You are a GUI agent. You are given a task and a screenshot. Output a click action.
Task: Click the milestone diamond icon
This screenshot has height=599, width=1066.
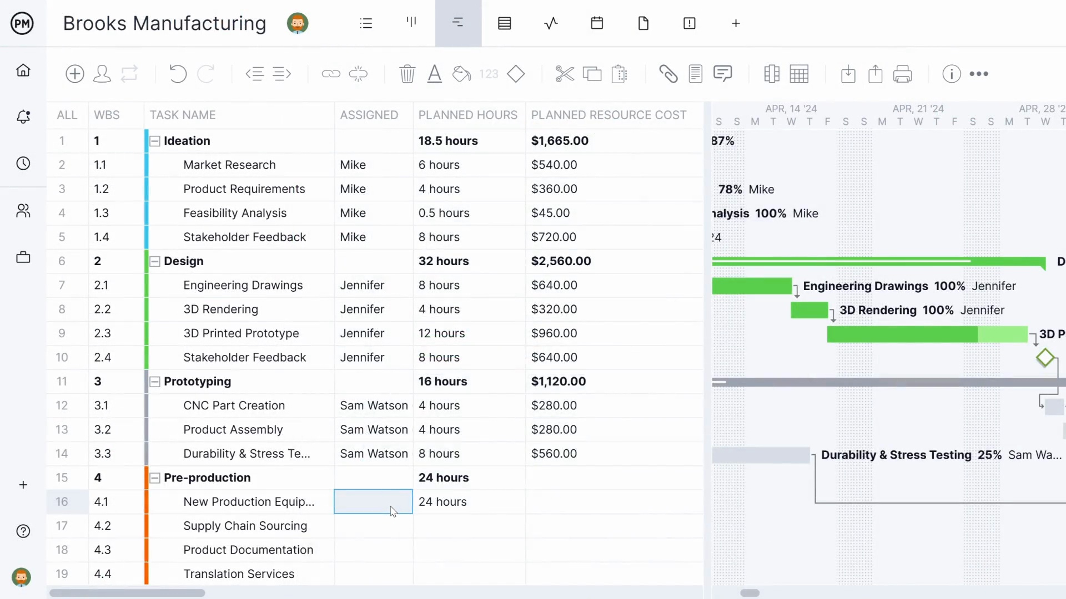point(516,74)
